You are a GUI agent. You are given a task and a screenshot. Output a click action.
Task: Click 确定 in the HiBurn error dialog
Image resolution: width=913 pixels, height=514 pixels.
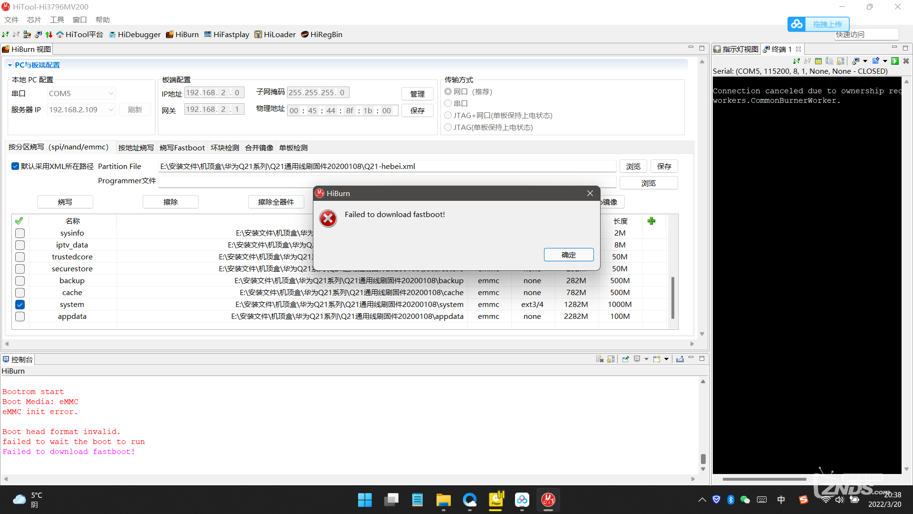coord(569,255)
